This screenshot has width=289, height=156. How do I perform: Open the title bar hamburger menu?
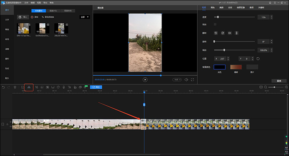(275, 3)
